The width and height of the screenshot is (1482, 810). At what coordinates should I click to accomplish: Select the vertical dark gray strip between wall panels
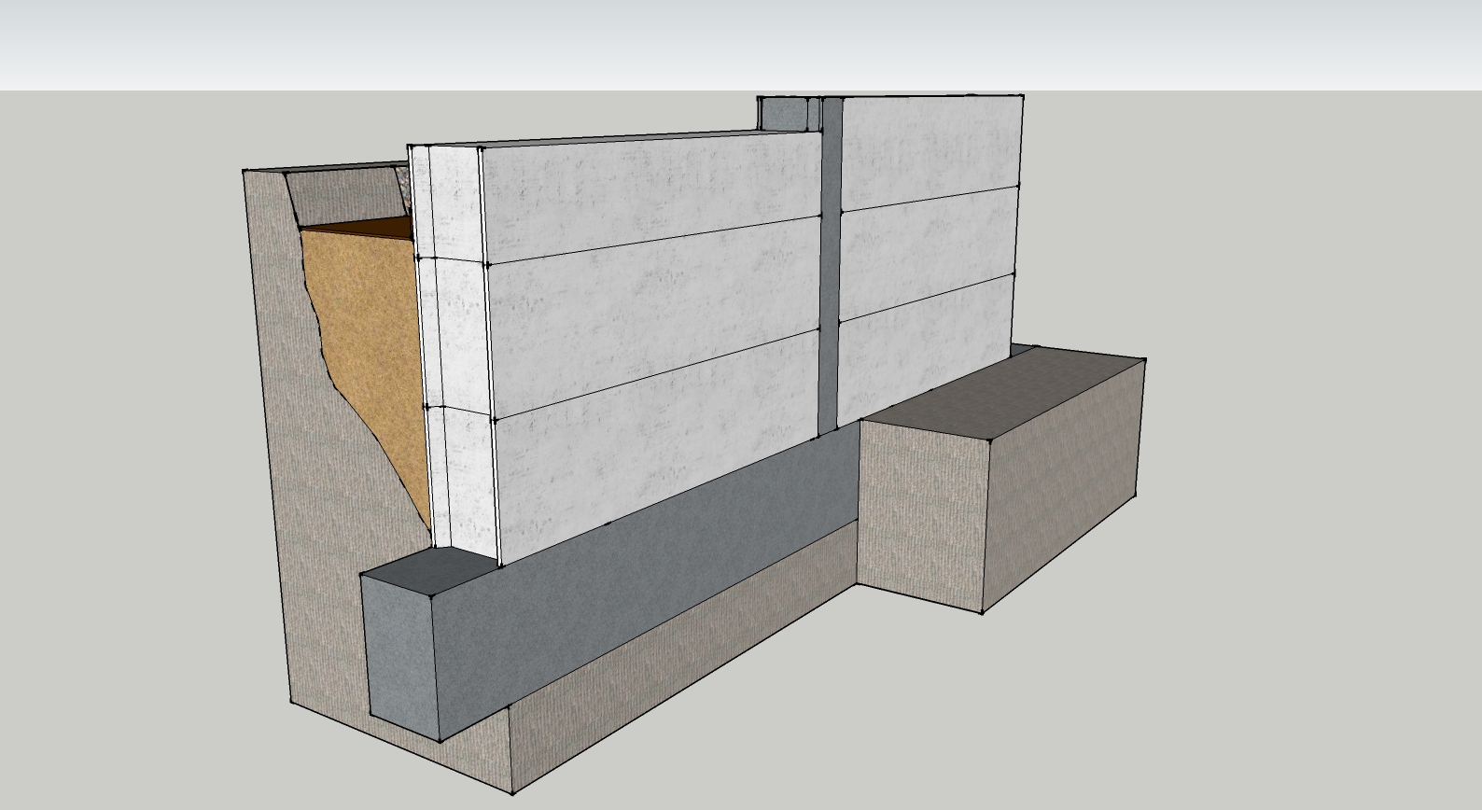tap(829, 266)
